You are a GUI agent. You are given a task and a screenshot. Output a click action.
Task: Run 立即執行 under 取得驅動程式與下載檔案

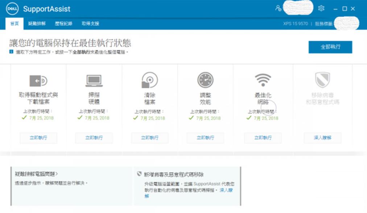pos(38,138)
